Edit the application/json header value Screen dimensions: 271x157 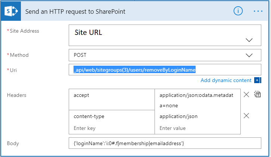click(x=197, y=116)
